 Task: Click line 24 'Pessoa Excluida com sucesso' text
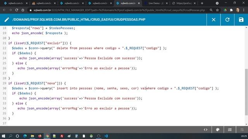tap(110, 58)
